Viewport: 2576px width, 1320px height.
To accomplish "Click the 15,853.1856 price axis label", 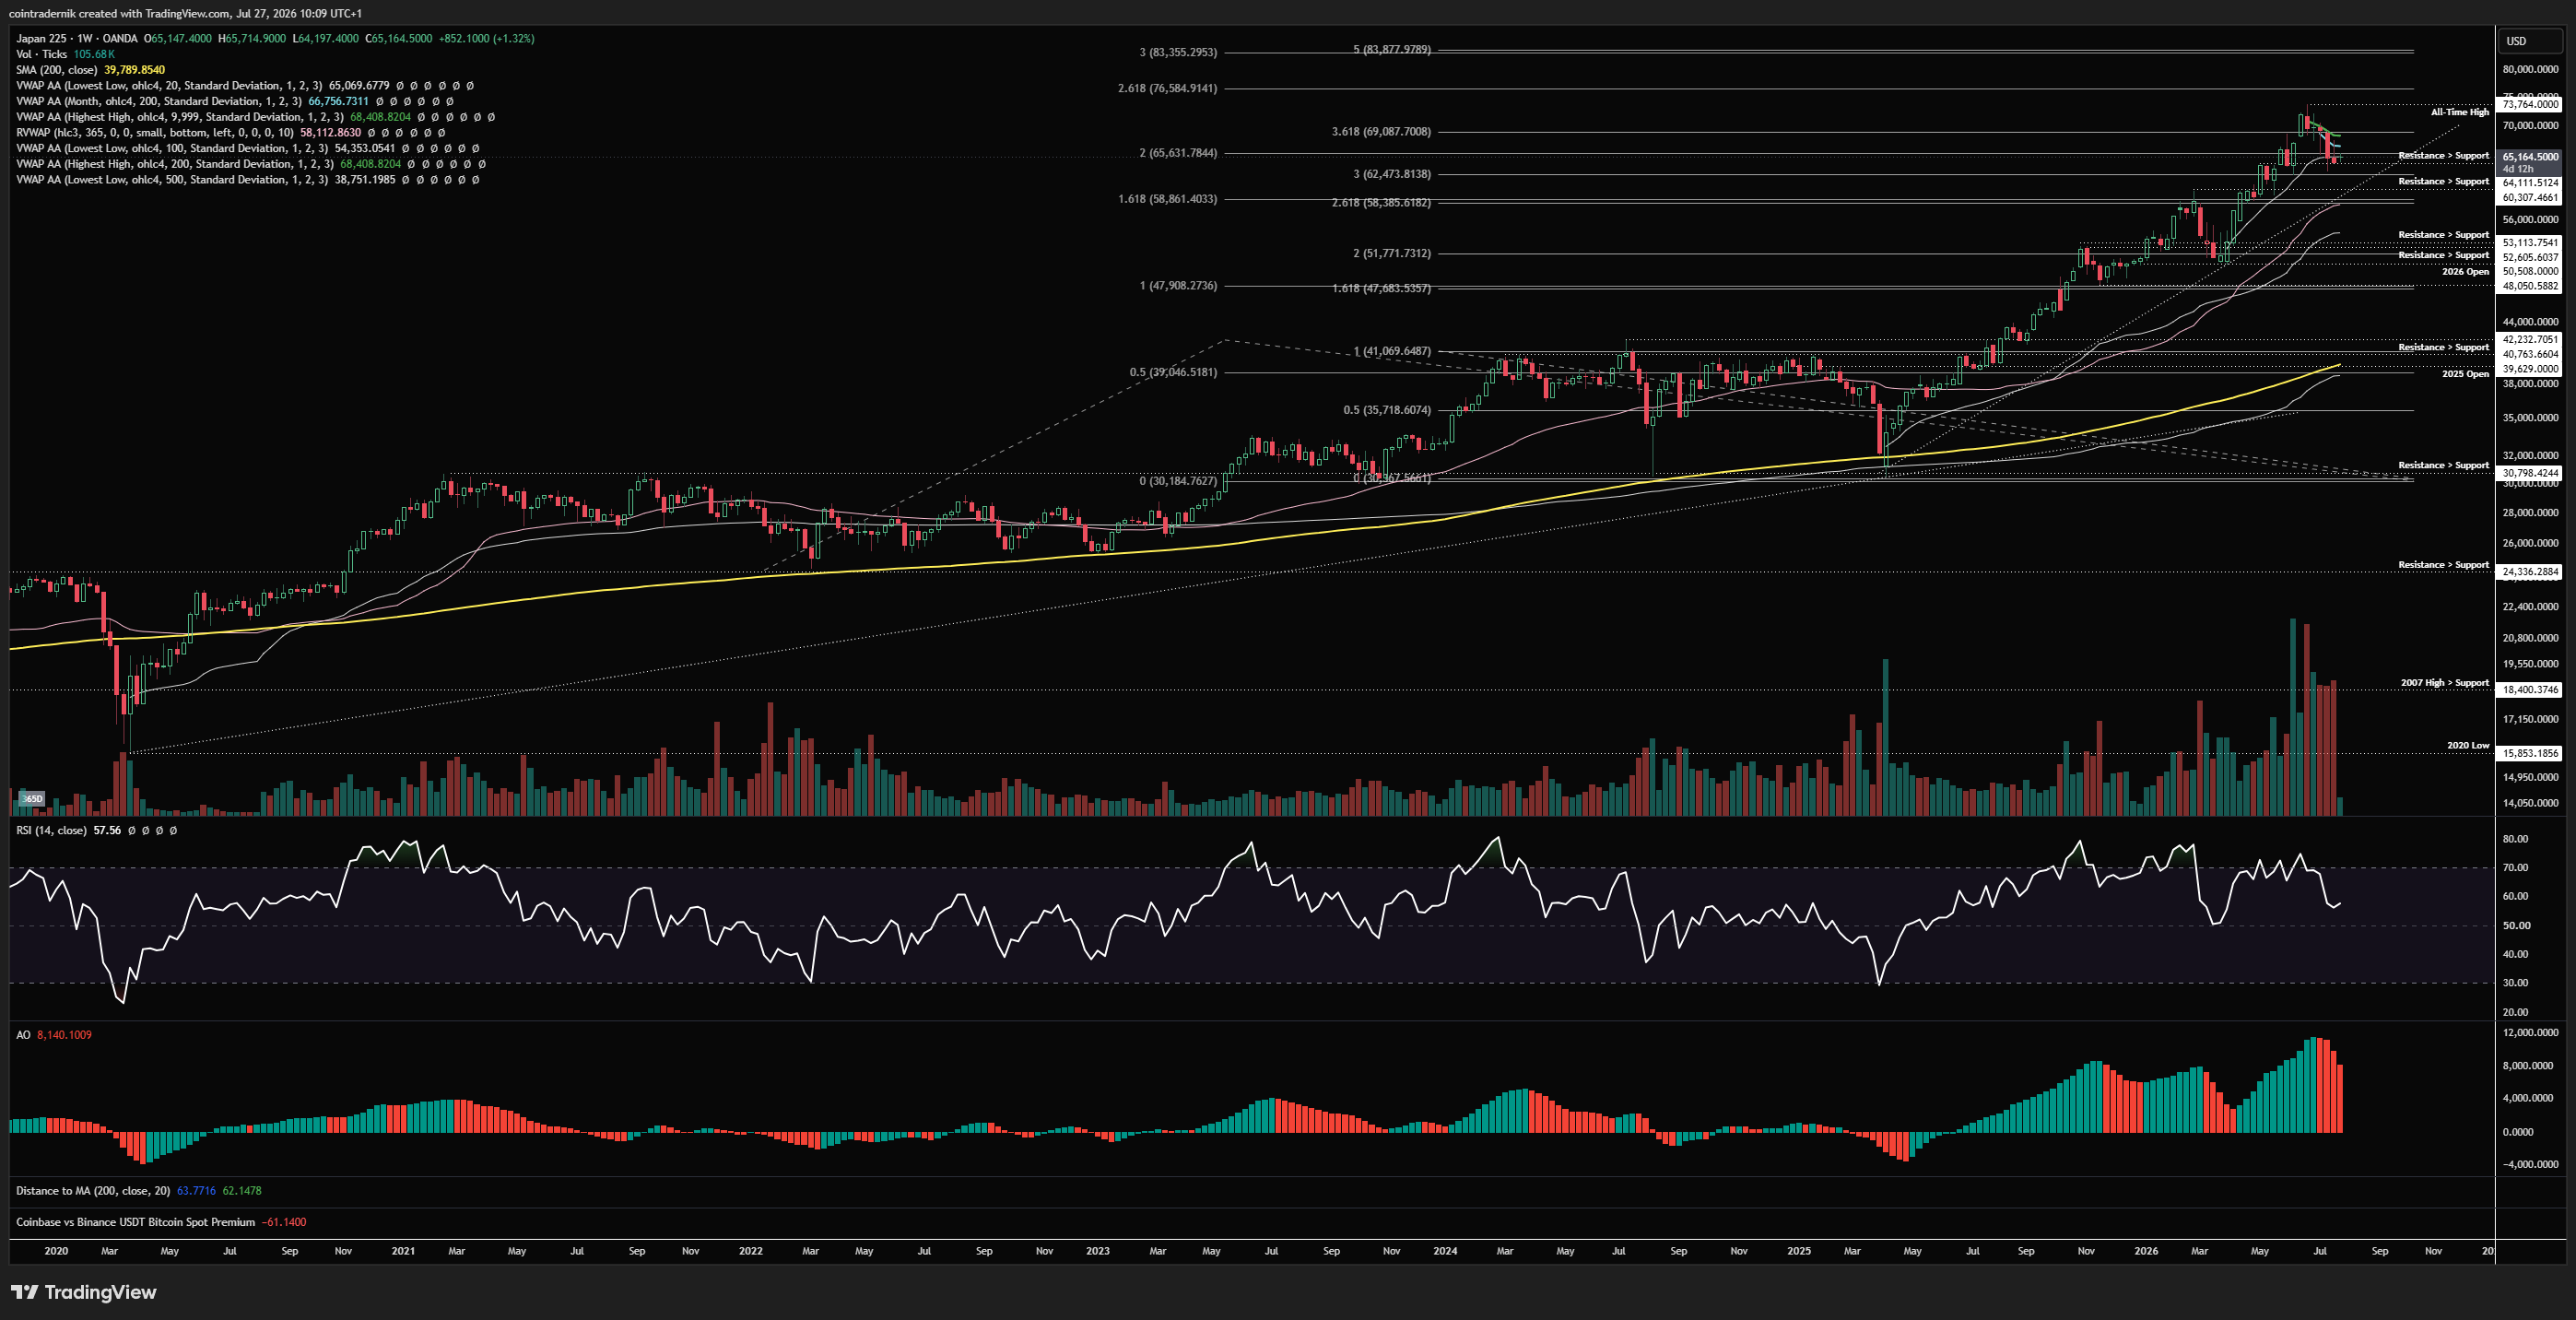I will tap(2530, 753).
